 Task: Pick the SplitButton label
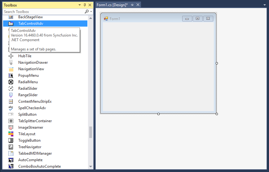(x=28, y=114)
